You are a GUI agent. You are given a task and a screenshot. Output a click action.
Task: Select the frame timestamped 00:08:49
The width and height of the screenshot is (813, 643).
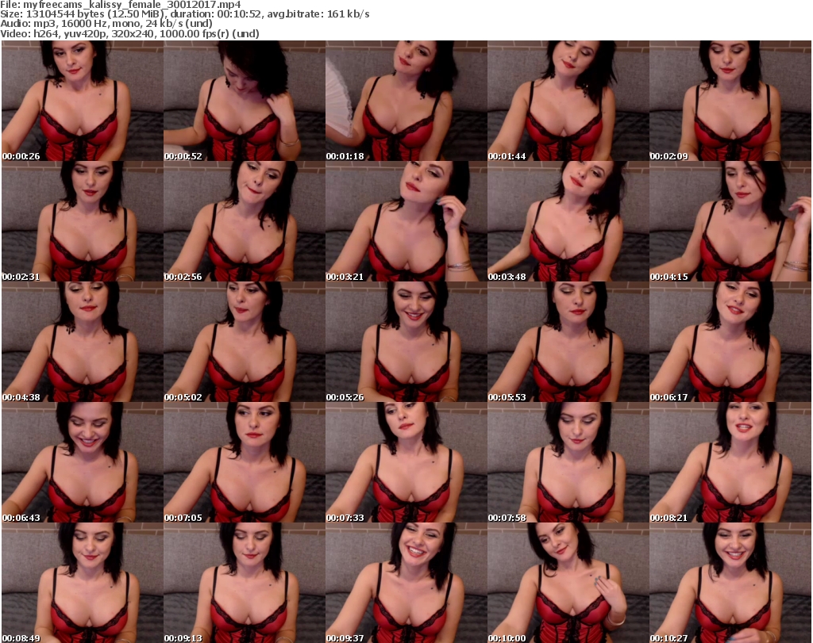pyautogui.click(x=83, y=583)
